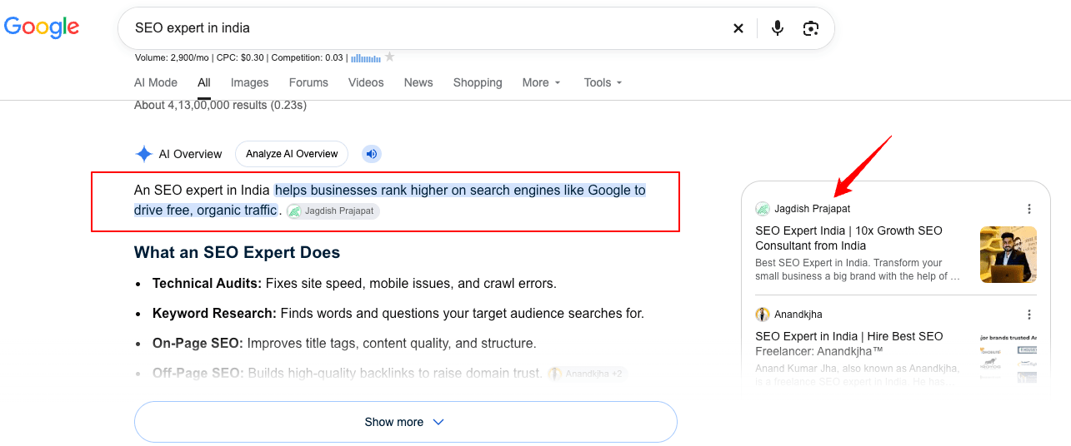Select the All results tab
The image size is (1071, 446).
pos(204,82)
